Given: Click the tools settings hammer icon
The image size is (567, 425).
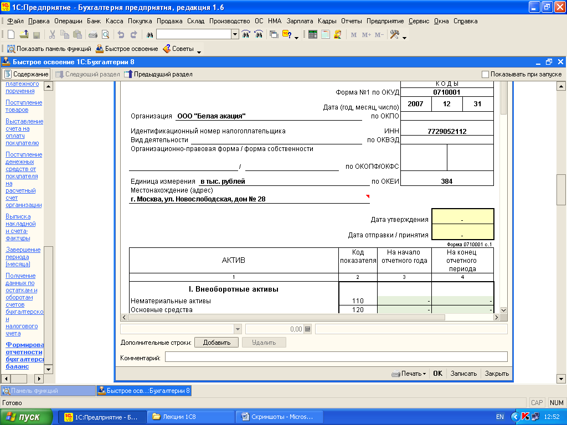Looking at the screenshot, I should (x=394, y=35).
